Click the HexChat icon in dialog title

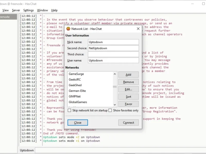tap(68, 29)
